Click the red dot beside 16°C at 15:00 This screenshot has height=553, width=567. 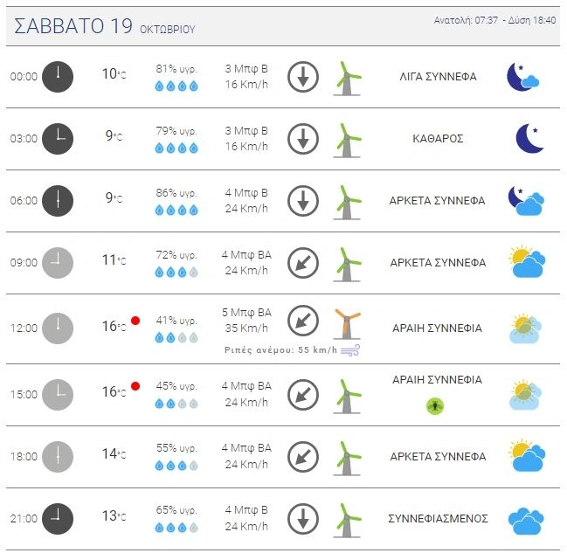pyautogui.click(x=135, y=386)
